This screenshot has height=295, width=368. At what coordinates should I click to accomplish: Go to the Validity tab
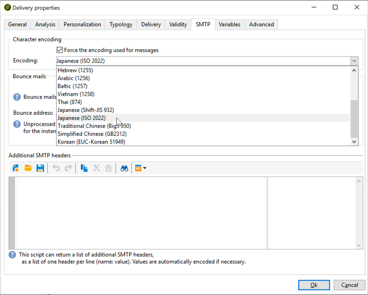[x=178, y=24]
